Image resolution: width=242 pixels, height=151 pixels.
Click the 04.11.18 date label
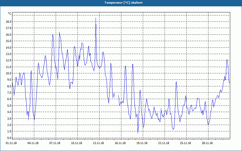(33, 143)
